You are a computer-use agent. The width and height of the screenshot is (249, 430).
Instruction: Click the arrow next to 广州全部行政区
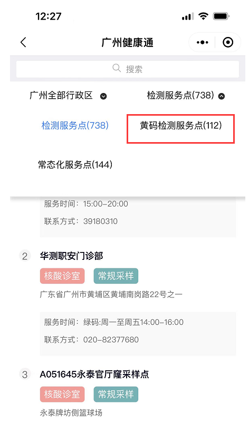click(103, 96)
